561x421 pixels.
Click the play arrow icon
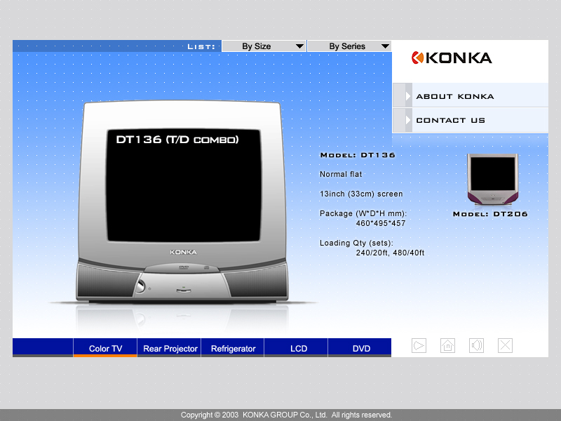pos(419,345)
